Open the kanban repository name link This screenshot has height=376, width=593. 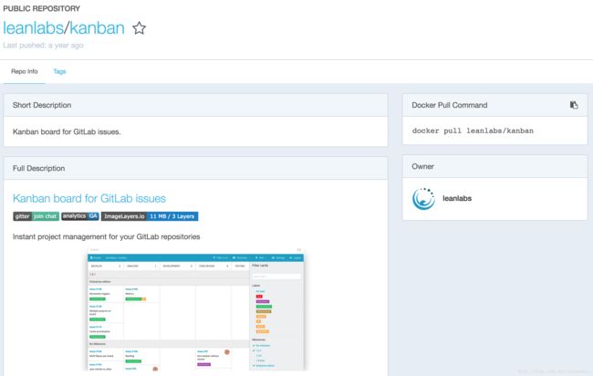[98, 28]
